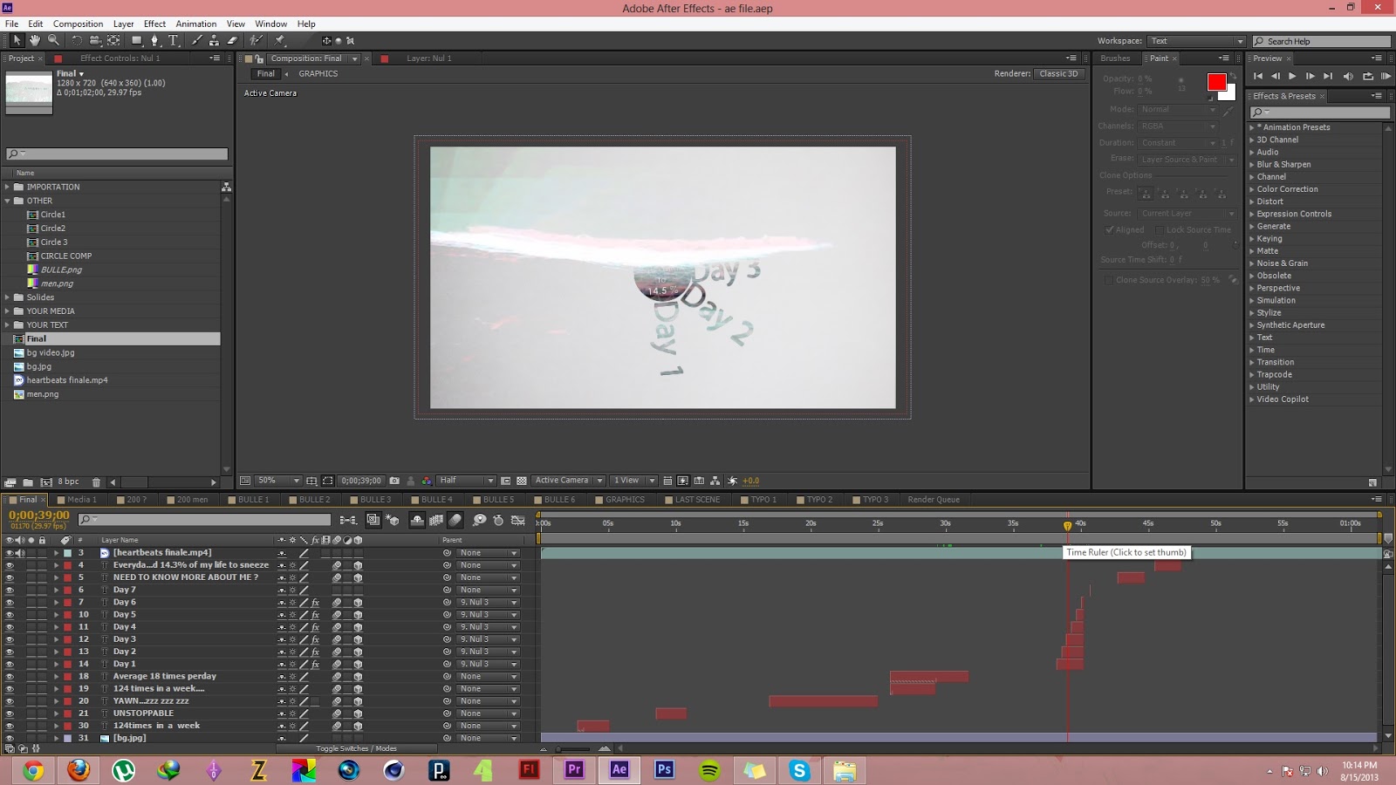Toggle region of interest in viewer
Image resolution: width=1396 pixels, height=785 pixels.
pyautogui.click(x=506, y=481)
